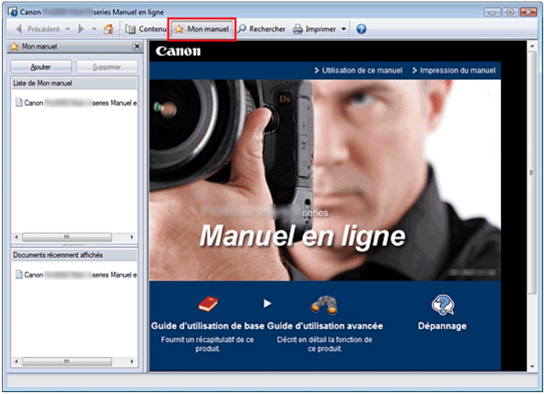Image resolution: width=544 pixels, height=394 pixels.
Task: Open Guide d'utilisation de base link
Action: [x=208, y=326]
